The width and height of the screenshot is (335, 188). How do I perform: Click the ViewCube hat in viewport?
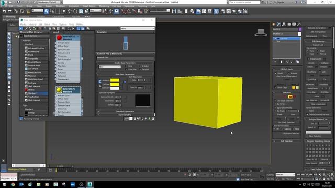(x=261, y=32)
